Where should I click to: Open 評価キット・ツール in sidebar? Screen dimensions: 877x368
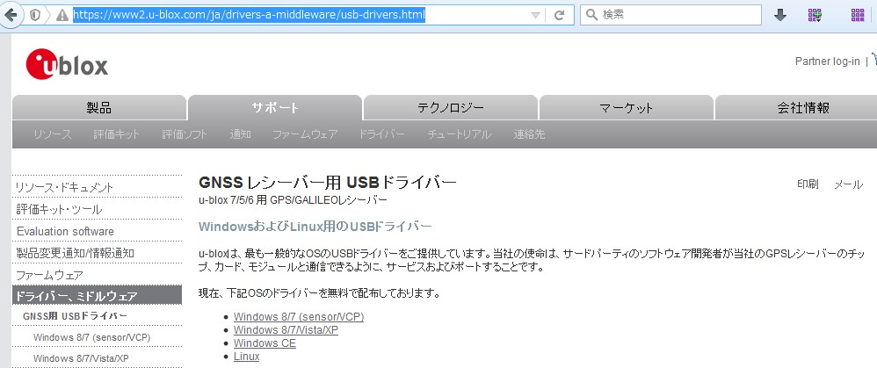pyautogui.click(x=59, y=210)
